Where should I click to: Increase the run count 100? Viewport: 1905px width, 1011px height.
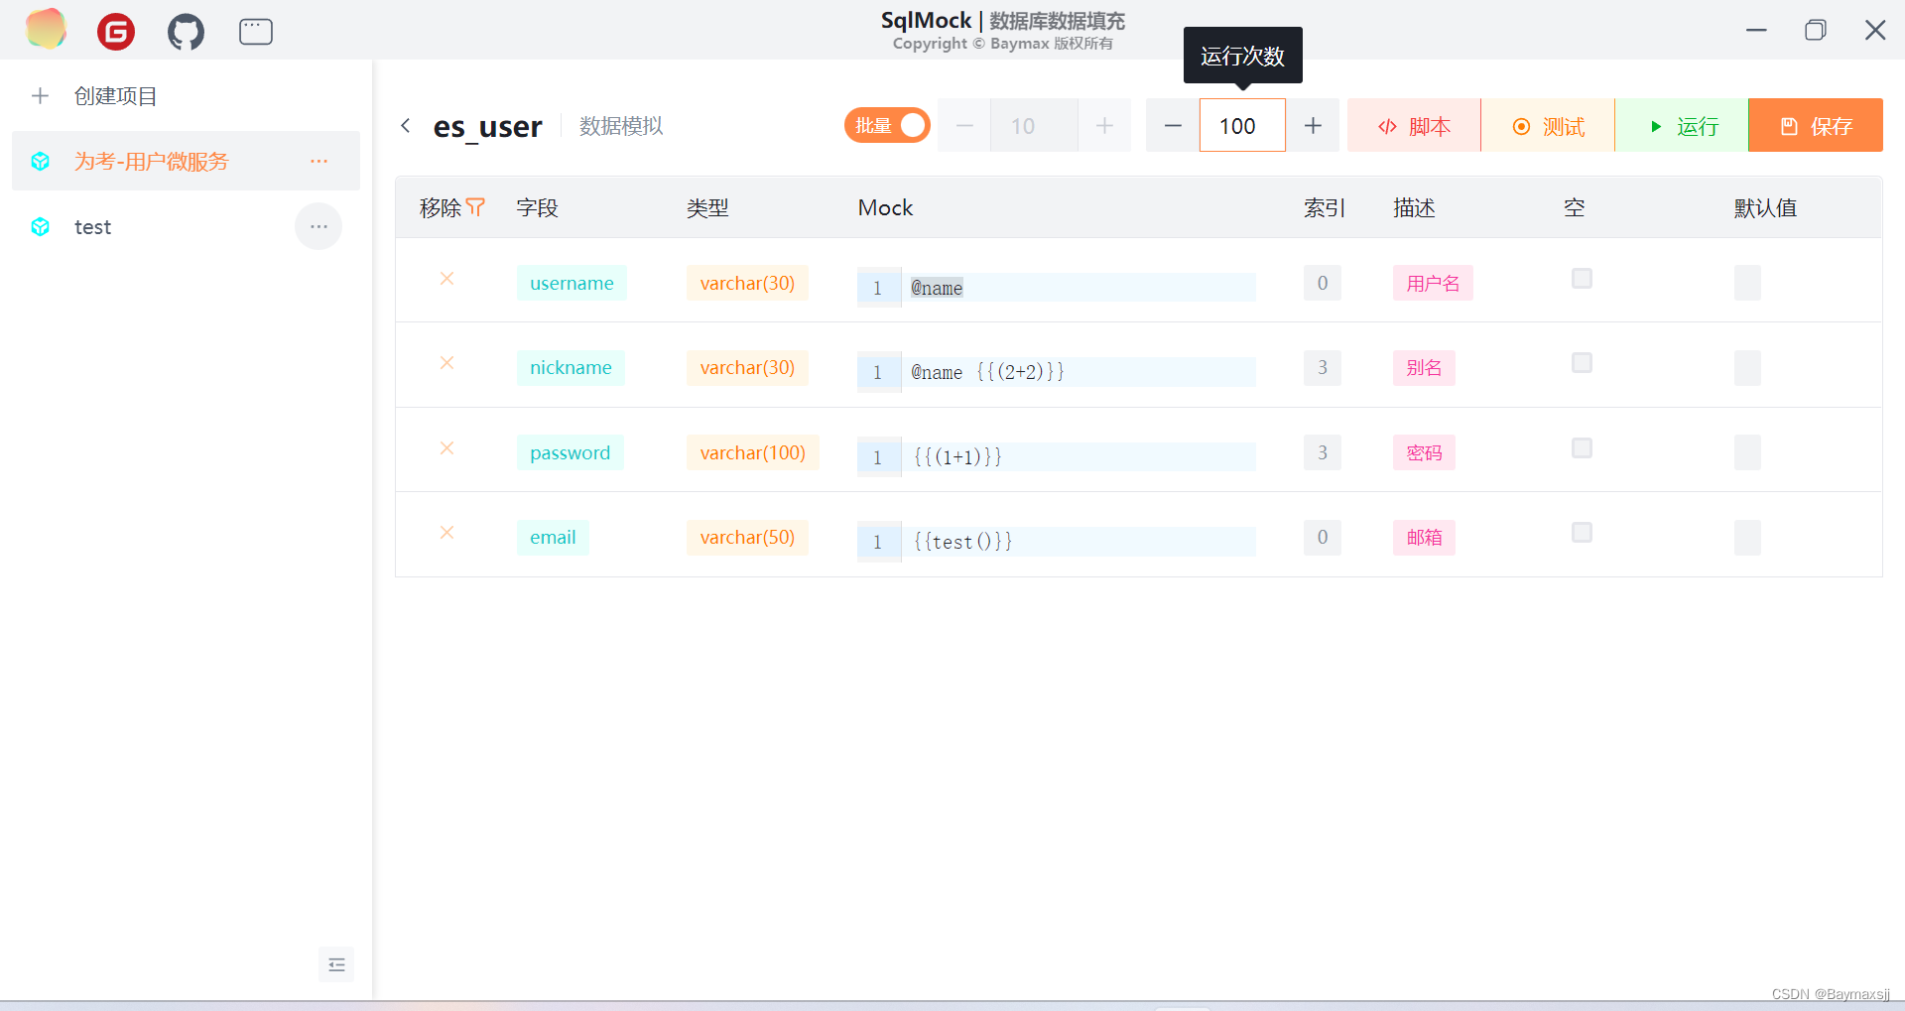(1313, 125)
